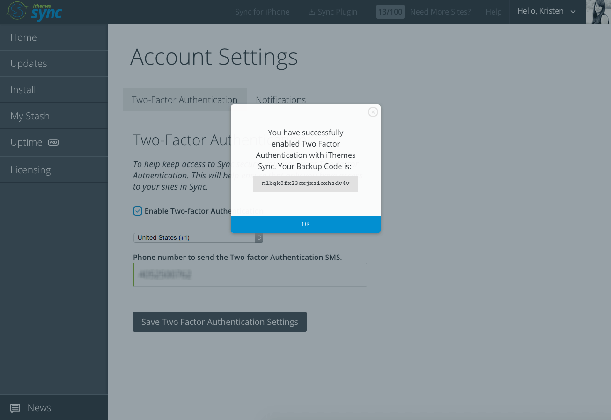Go to Licensing in the sidebar
611x420 pixels.
pos(54,169)
